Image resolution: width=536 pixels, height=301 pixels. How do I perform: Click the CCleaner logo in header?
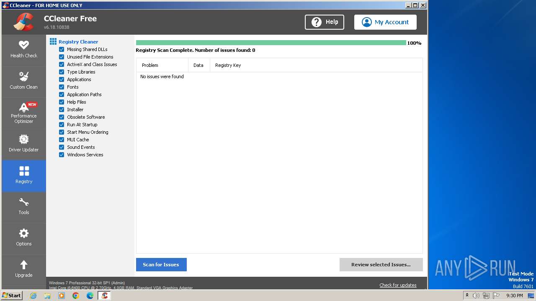pyautogui.click(x=23, y=22)
